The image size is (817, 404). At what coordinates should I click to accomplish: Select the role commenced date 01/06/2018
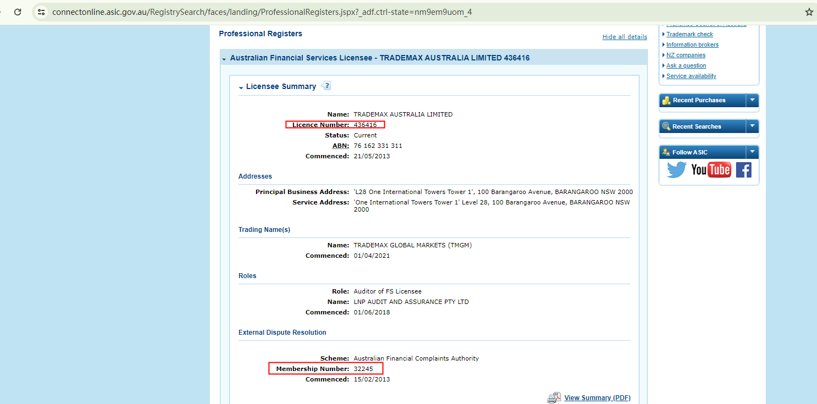[372, 312]
